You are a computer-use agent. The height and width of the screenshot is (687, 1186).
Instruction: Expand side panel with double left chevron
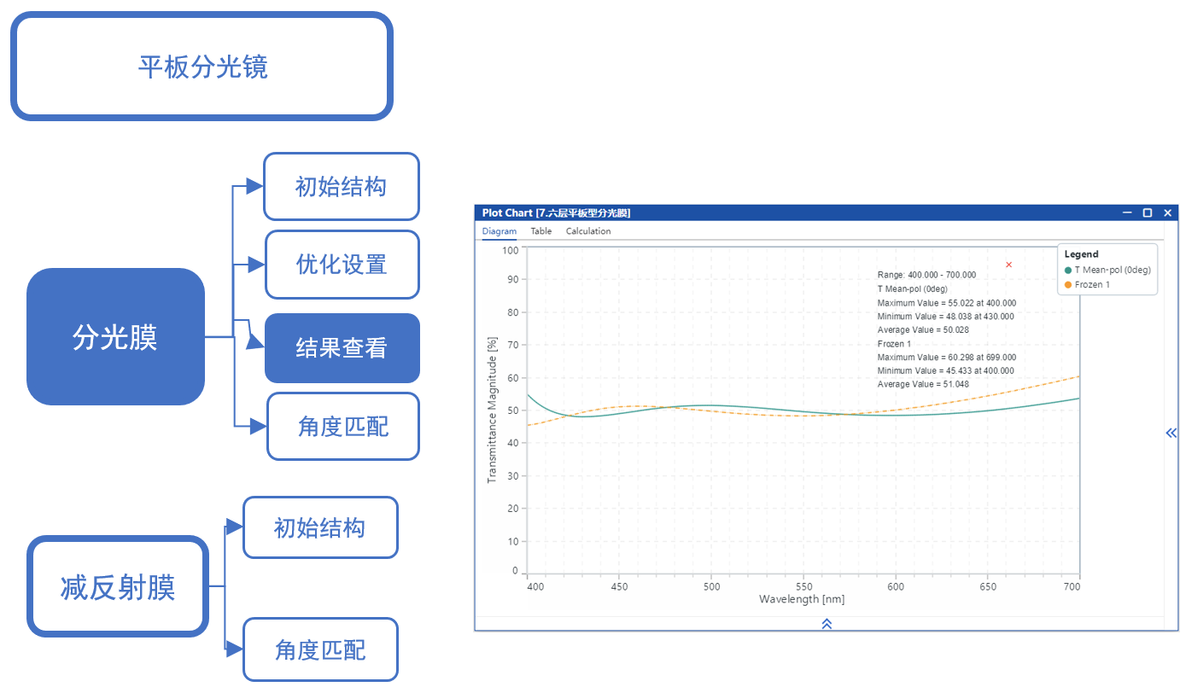[x=1171, y=433]
